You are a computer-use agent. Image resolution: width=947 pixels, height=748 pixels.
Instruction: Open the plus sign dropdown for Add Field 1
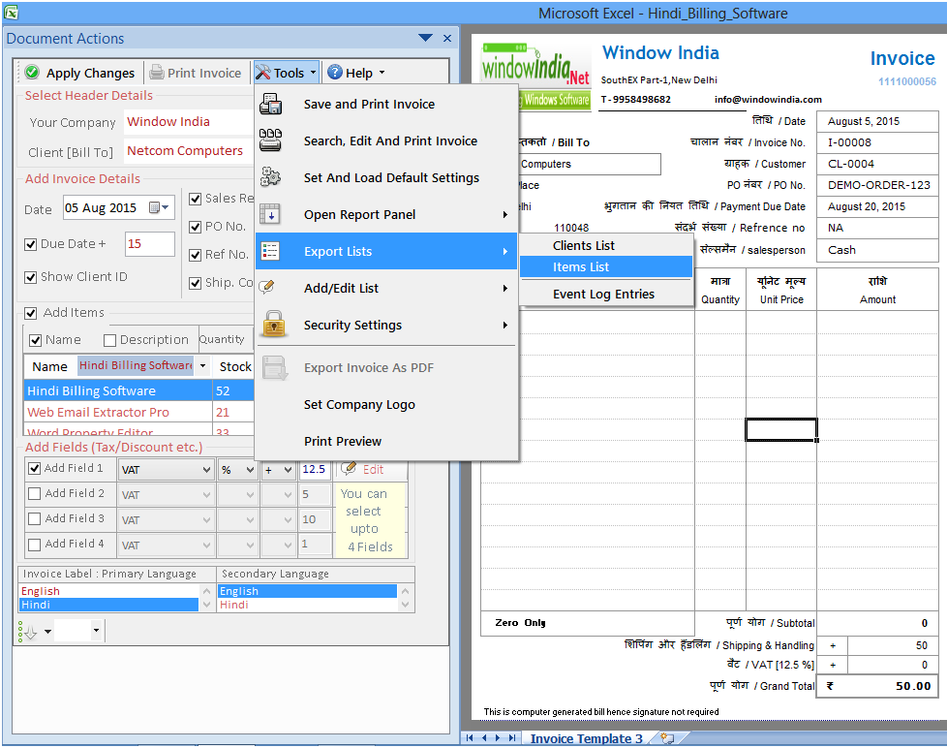289,470
